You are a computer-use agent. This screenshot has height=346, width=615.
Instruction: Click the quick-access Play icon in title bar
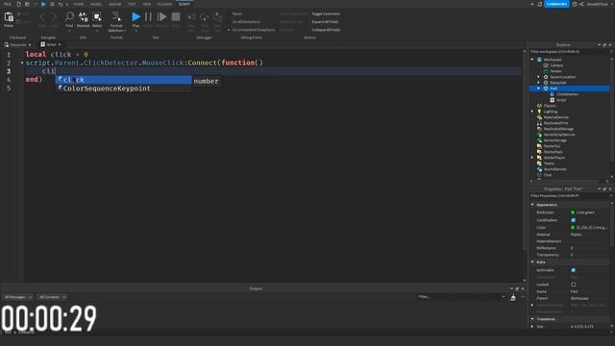coord(43,4)
